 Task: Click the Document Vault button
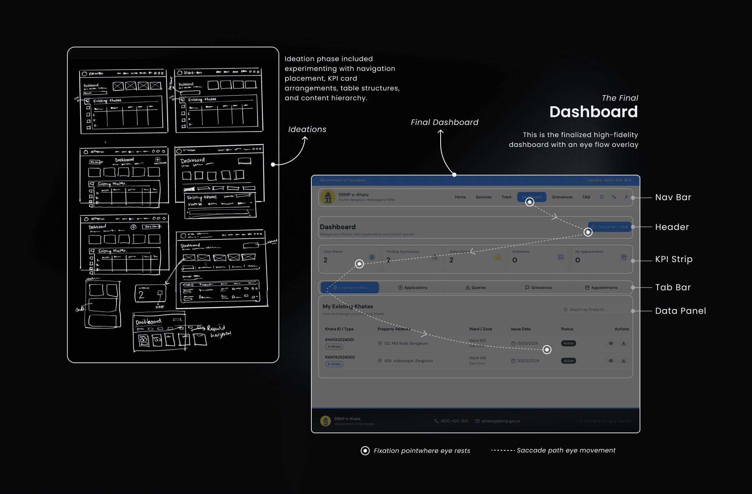pyautogui.click(x=609, y=227)
